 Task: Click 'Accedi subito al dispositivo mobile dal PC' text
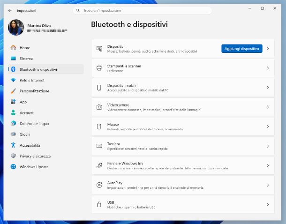(138, 90)
